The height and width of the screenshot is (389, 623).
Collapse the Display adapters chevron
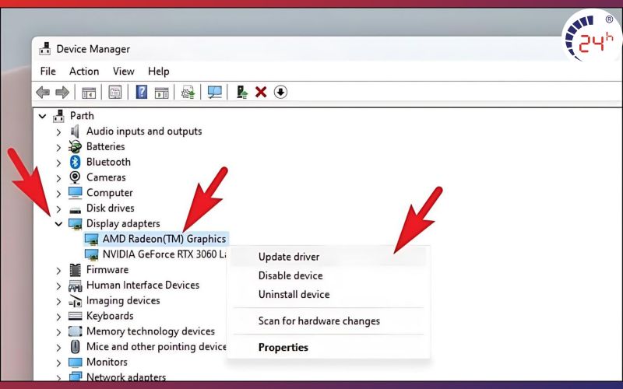point(58,224)
